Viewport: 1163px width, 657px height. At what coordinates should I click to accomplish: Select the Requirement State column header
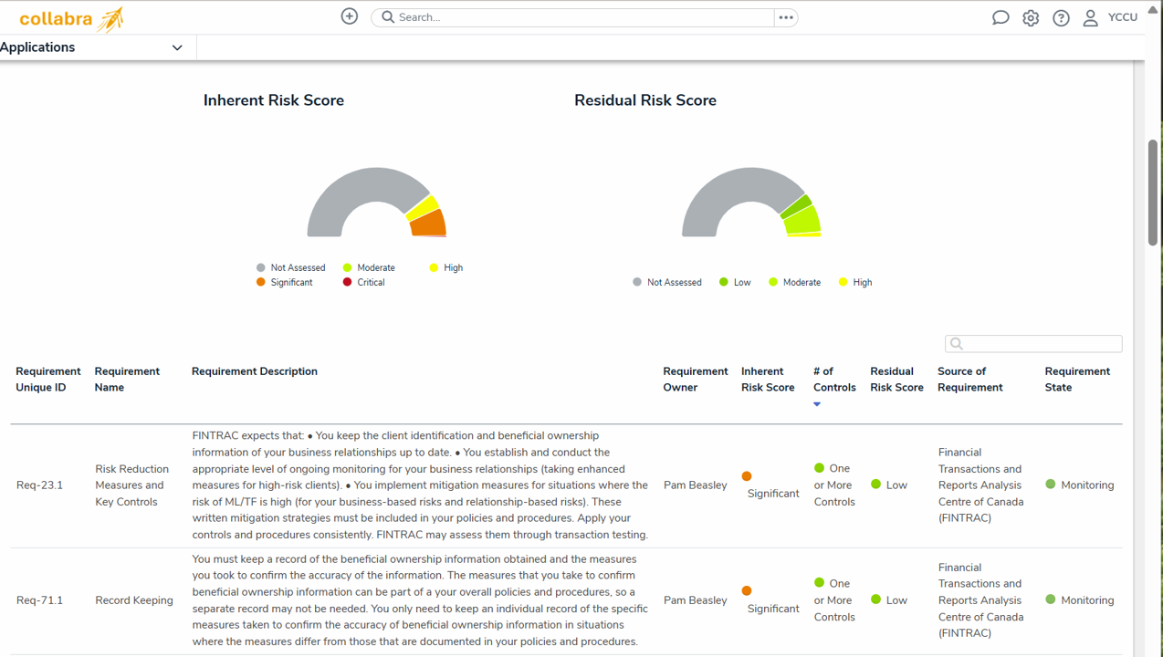(1077, 379)
